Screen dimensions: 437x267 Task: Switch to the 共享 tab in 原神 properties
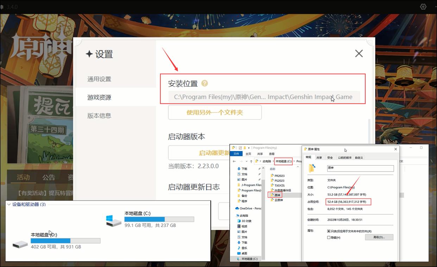[x=319, y=158]
